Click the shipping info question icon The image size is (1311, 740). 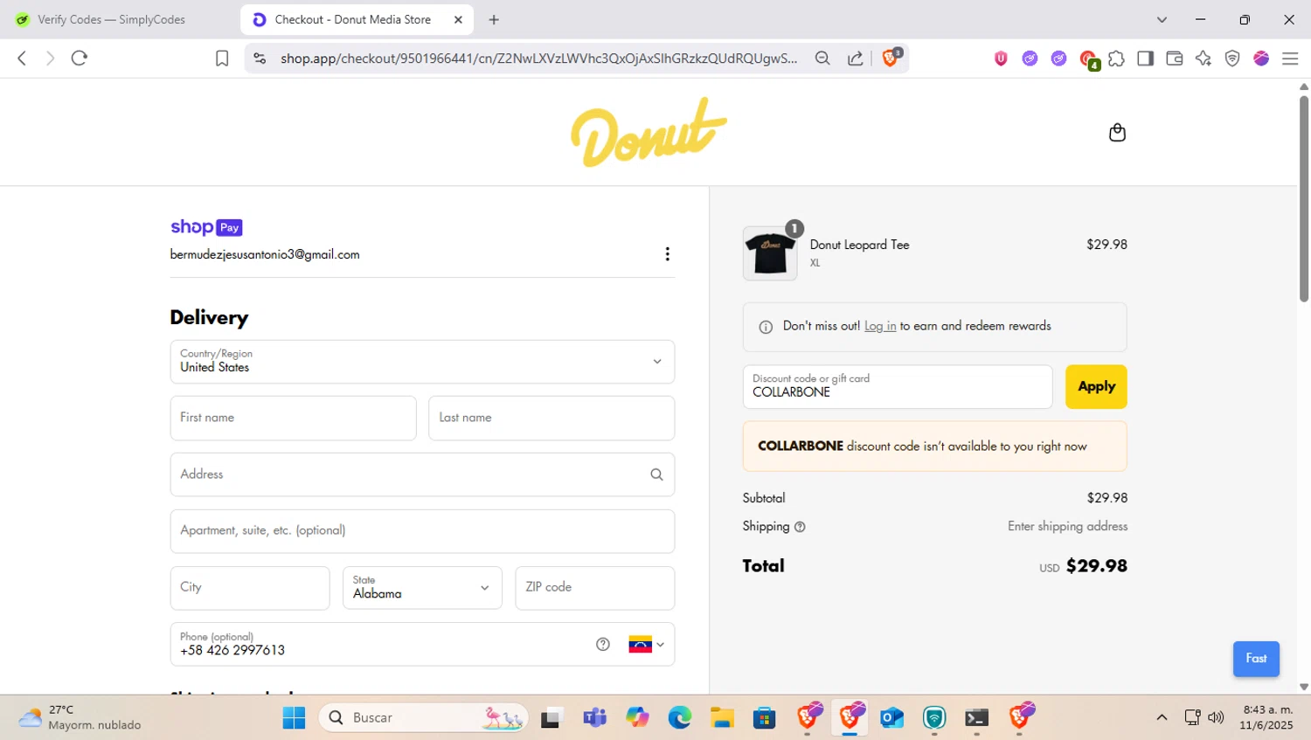coord(800,527)
